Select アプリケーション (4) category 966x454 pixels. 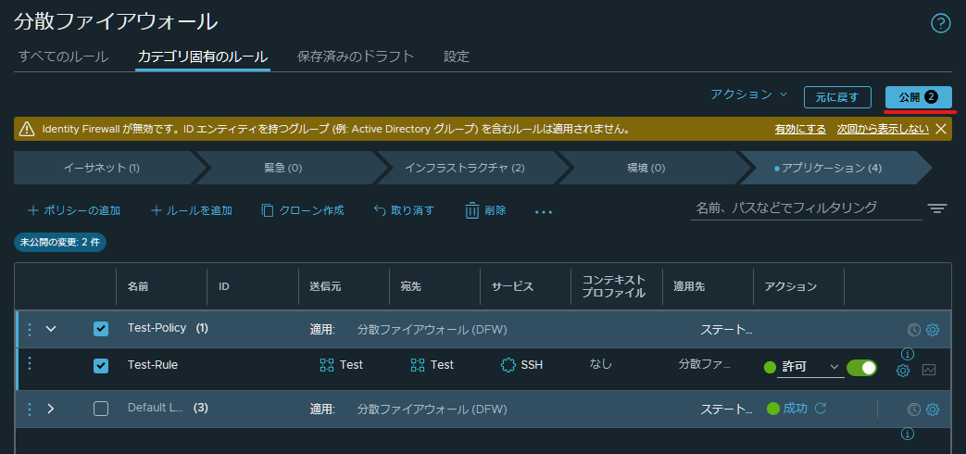pos(831,168)
